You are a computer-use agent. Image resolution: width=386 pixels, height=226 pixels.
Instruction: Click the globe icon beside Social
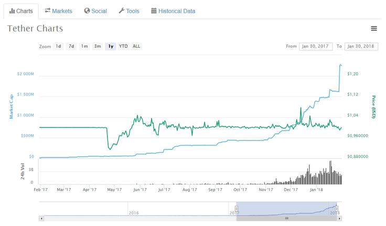87,11
